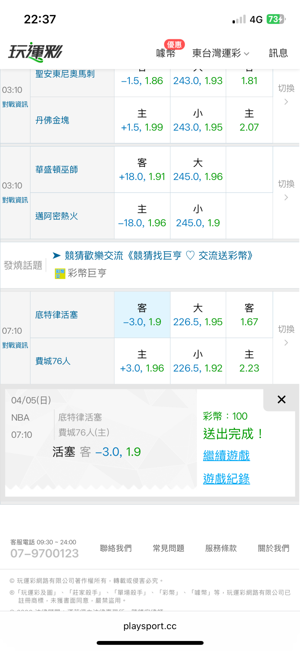Open the 底特律活塞 team page

click(56, 315)
